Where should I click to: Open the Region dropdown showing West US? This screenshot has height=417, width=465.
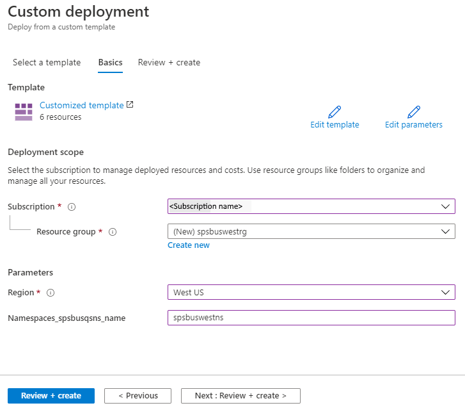coord(311,292)
